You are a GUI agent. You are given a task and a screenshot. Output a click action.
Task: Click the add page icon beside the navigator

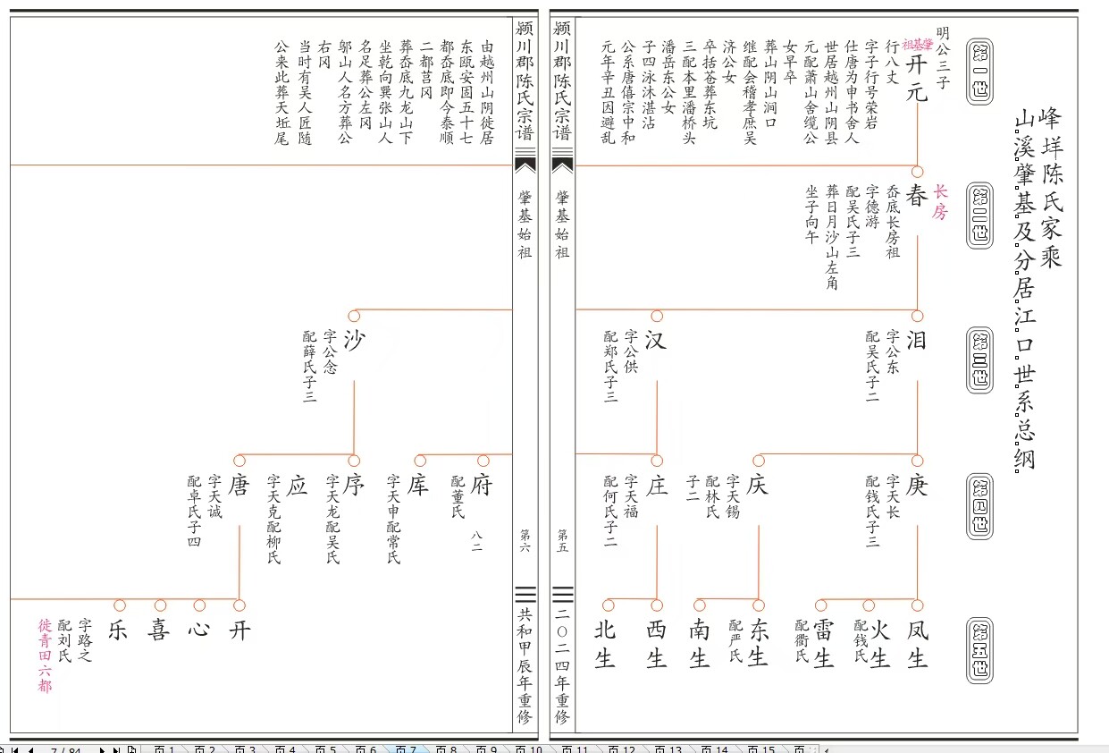pyautogui.click(x=131, y=749)
